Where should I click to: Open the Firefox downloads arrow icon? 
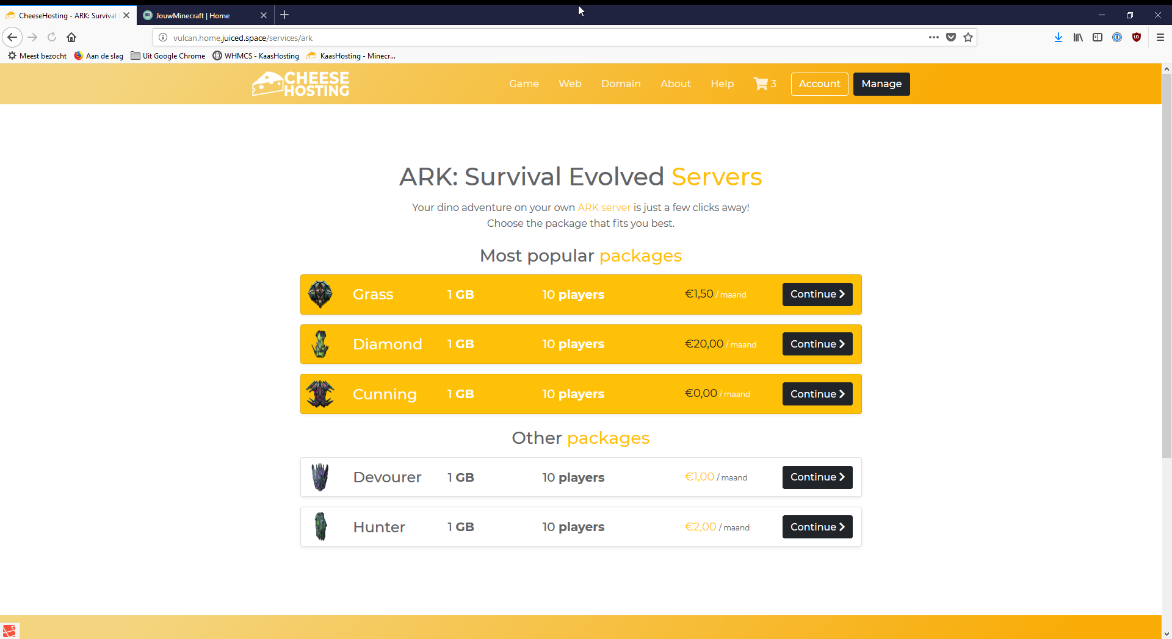coord(1058,37)
